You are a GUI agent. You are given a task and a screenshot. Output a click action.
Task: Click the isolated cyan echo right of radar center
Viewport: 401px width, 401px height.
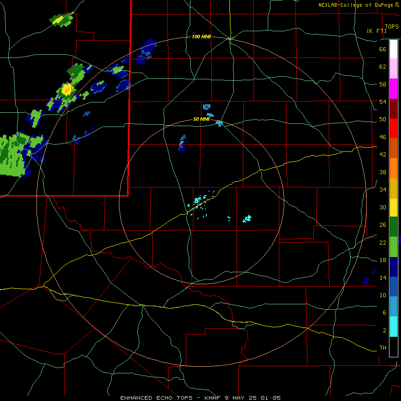pos(247,219)
